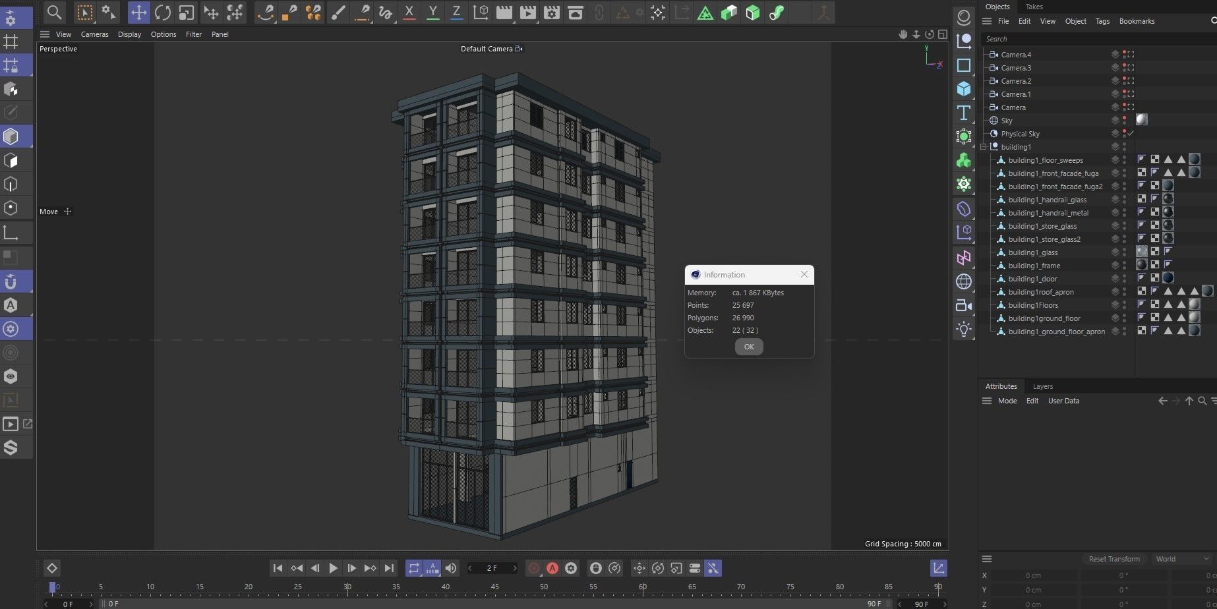Screen dimensions: 1217x609
Task: Toggle visibility dots for Sky object
Action: [x=1124, y=121]
